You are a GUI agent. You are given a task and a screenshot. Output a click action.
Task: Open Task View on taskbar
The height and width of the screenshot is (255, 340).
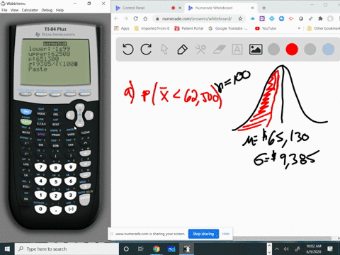click(141, 249)
